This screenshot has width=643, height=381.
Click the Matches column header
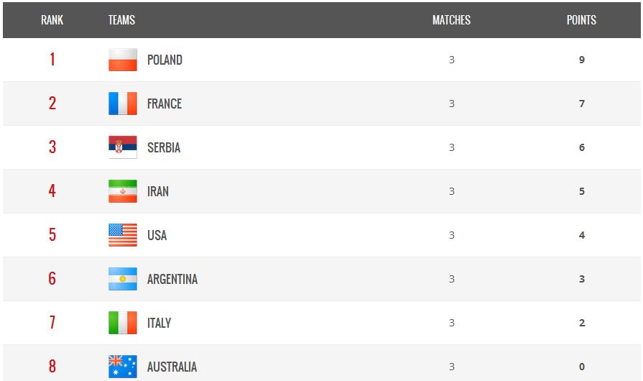[451, 20]
